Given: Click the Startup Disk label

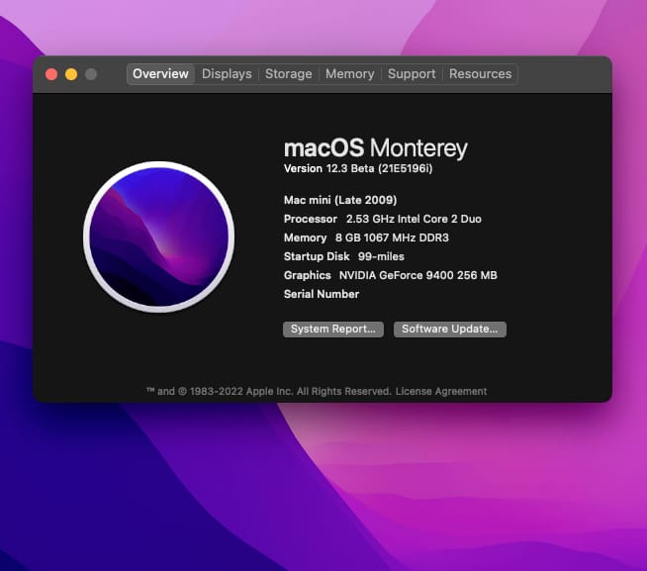Looking at the screenshot, I should point(317,256).
